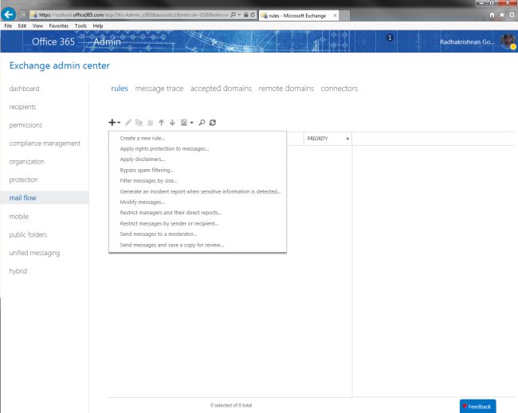Open the browser home icon
This screenshot has height=413, width=518.
[492, 15]
